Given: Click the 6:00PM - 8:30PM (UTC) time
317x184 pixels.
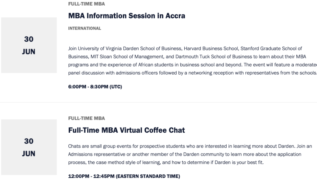Looking at the screenshot, I should 95,87.
